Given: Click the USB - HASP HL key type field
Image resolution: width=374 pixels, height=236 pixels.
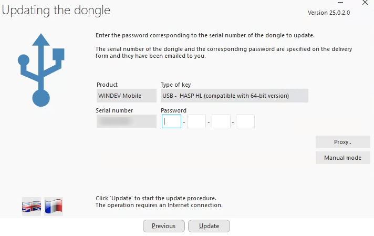Looking at the screenshot, I should pos(234,96).
